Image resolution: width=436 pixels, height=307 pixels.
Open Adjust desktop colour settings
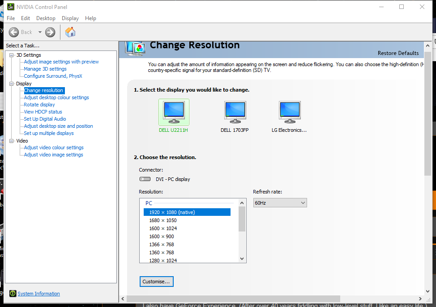point(56,97)
